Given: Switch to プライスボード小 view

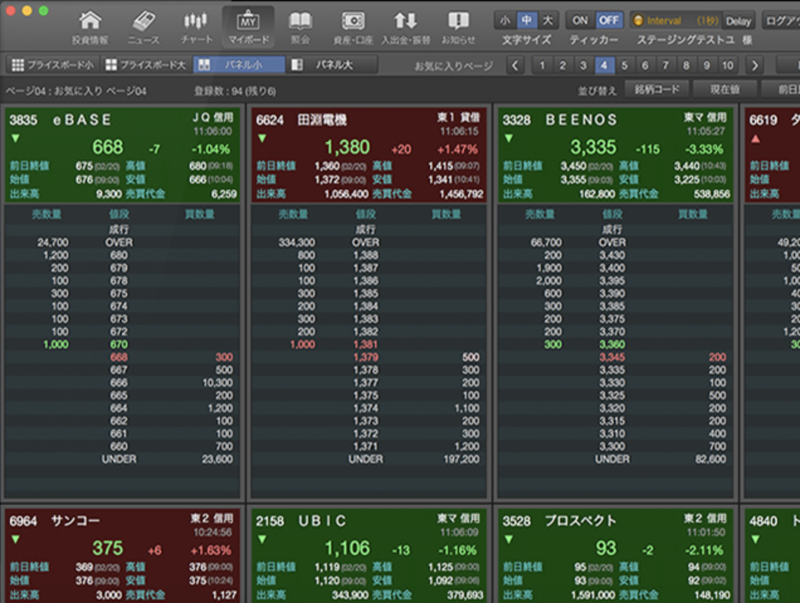Looking at the screenshot, I should [52, 65].
